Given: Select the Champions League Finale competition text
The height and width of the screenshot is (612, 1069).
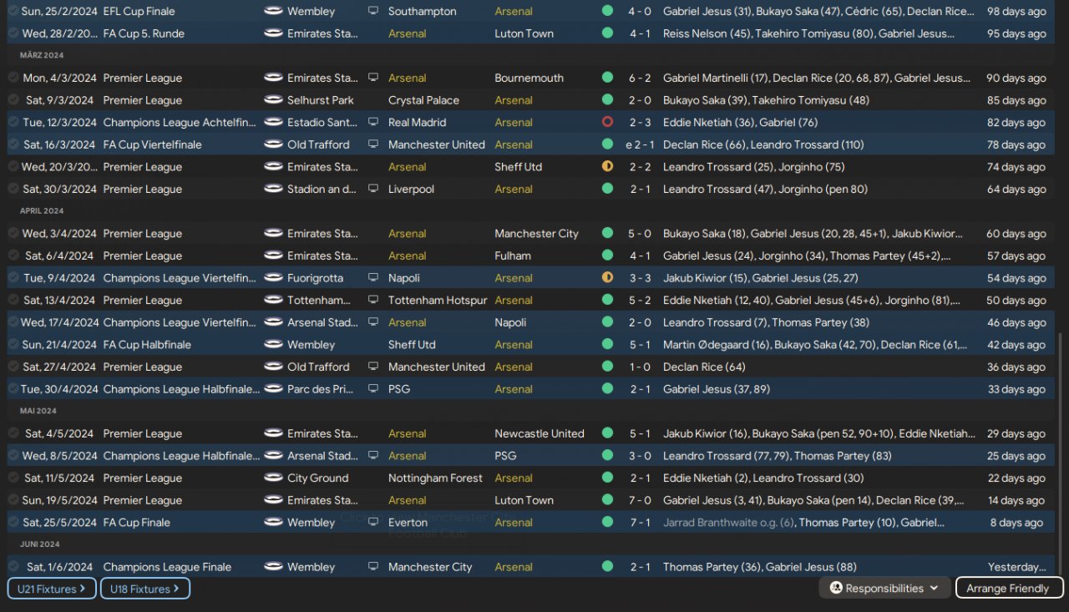Looking at the screenshot, I should tap(167, 567).
